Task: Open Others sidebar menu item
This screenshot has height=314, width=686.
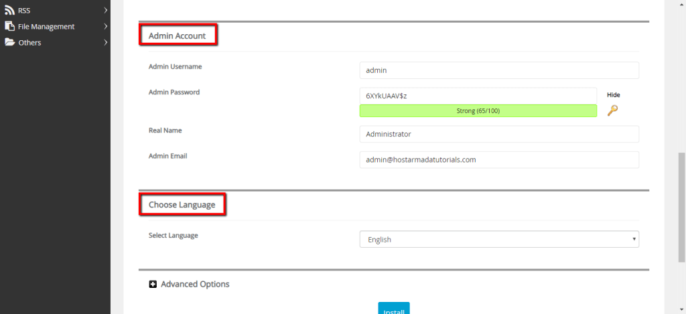Action: click(55, 42)
